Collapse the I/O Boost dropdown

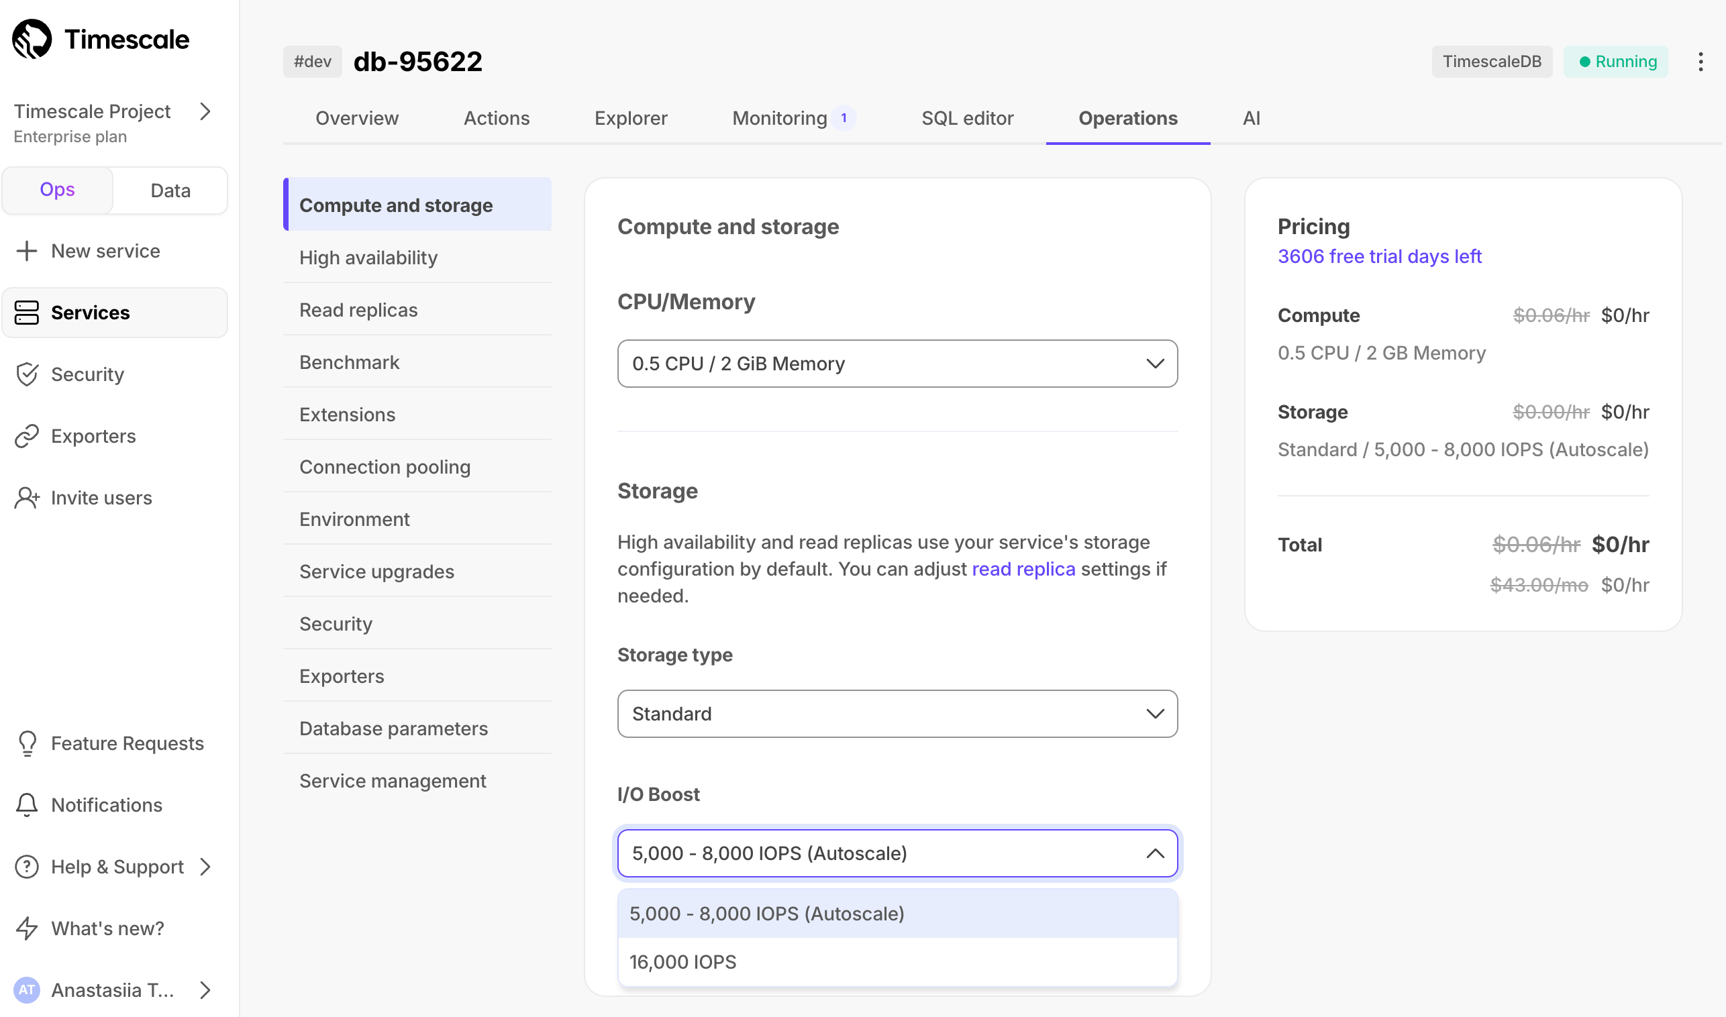[x=897, y=853]
